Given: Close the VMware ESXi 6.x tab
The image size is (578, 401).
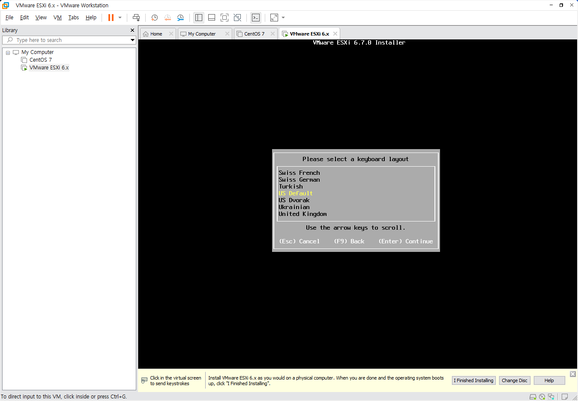Looking at the screenshot, I should pyautogui.click(x=335, y=34).
